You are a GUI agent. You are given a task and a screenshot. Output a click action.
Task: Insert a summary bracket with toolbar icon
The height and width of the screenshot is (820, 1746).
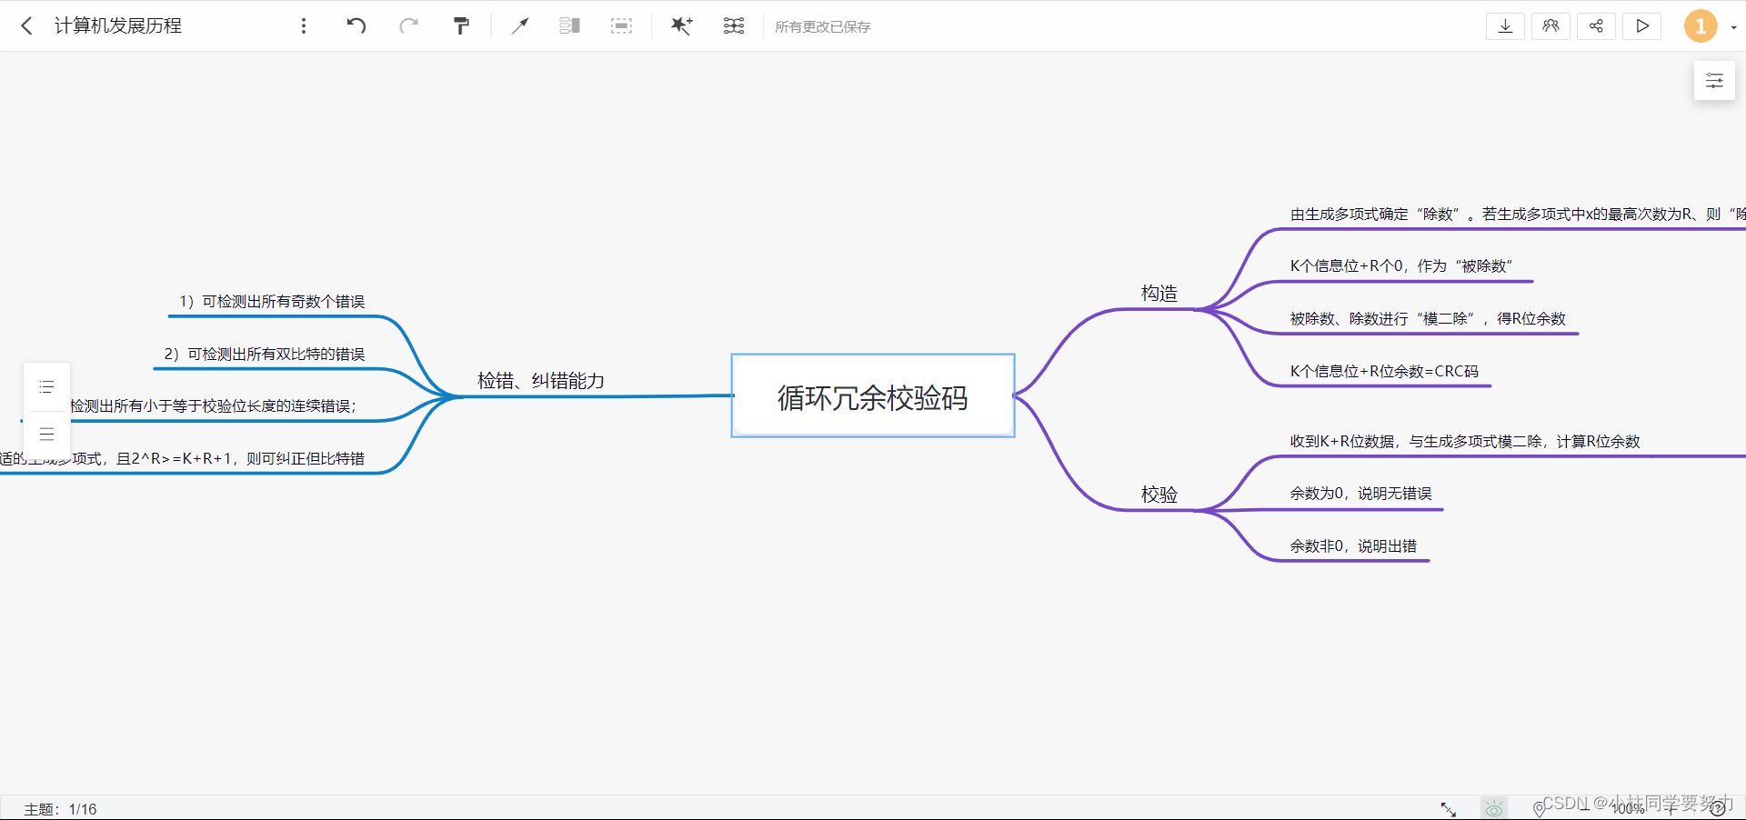tap(570, 25)
